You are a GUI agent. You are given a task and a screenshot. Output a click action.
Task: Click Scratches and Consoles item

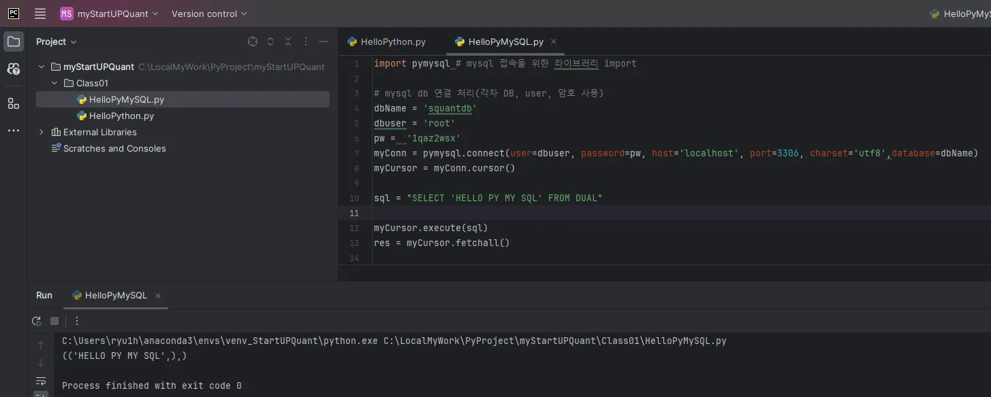coord(114,148)
